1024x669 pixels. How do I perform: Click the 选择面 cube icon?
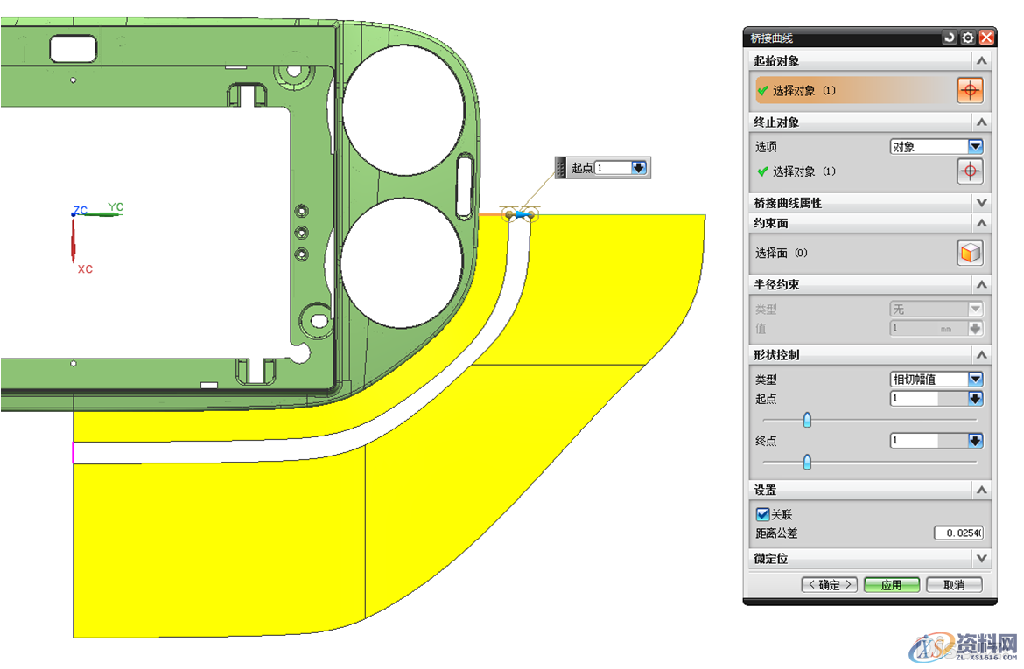click(970, 254)
